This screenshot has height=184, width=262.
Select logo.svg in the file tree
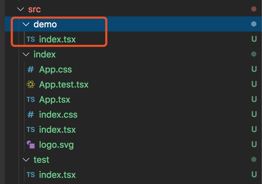(56, 145)
